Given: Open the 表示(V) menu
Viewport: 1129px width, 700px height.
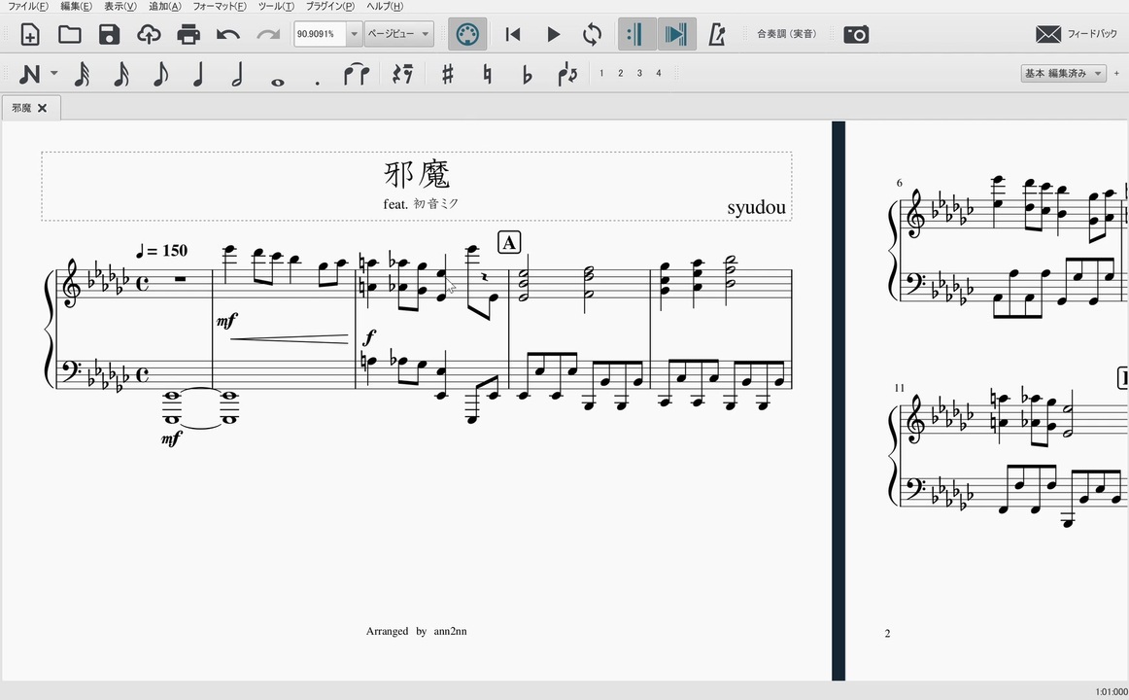Looking at the screenshot, I should coord(120,7).
